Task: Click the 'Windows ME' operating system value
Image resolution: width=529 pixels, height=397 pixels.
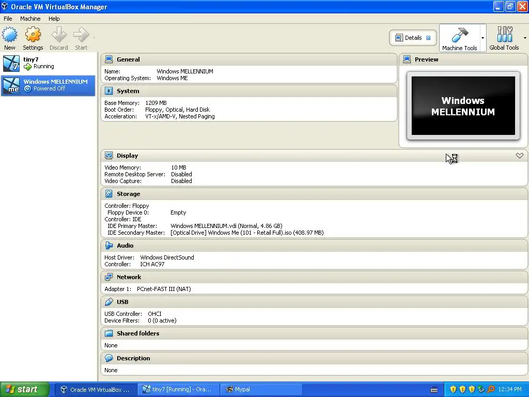Action: pos(172,78)
